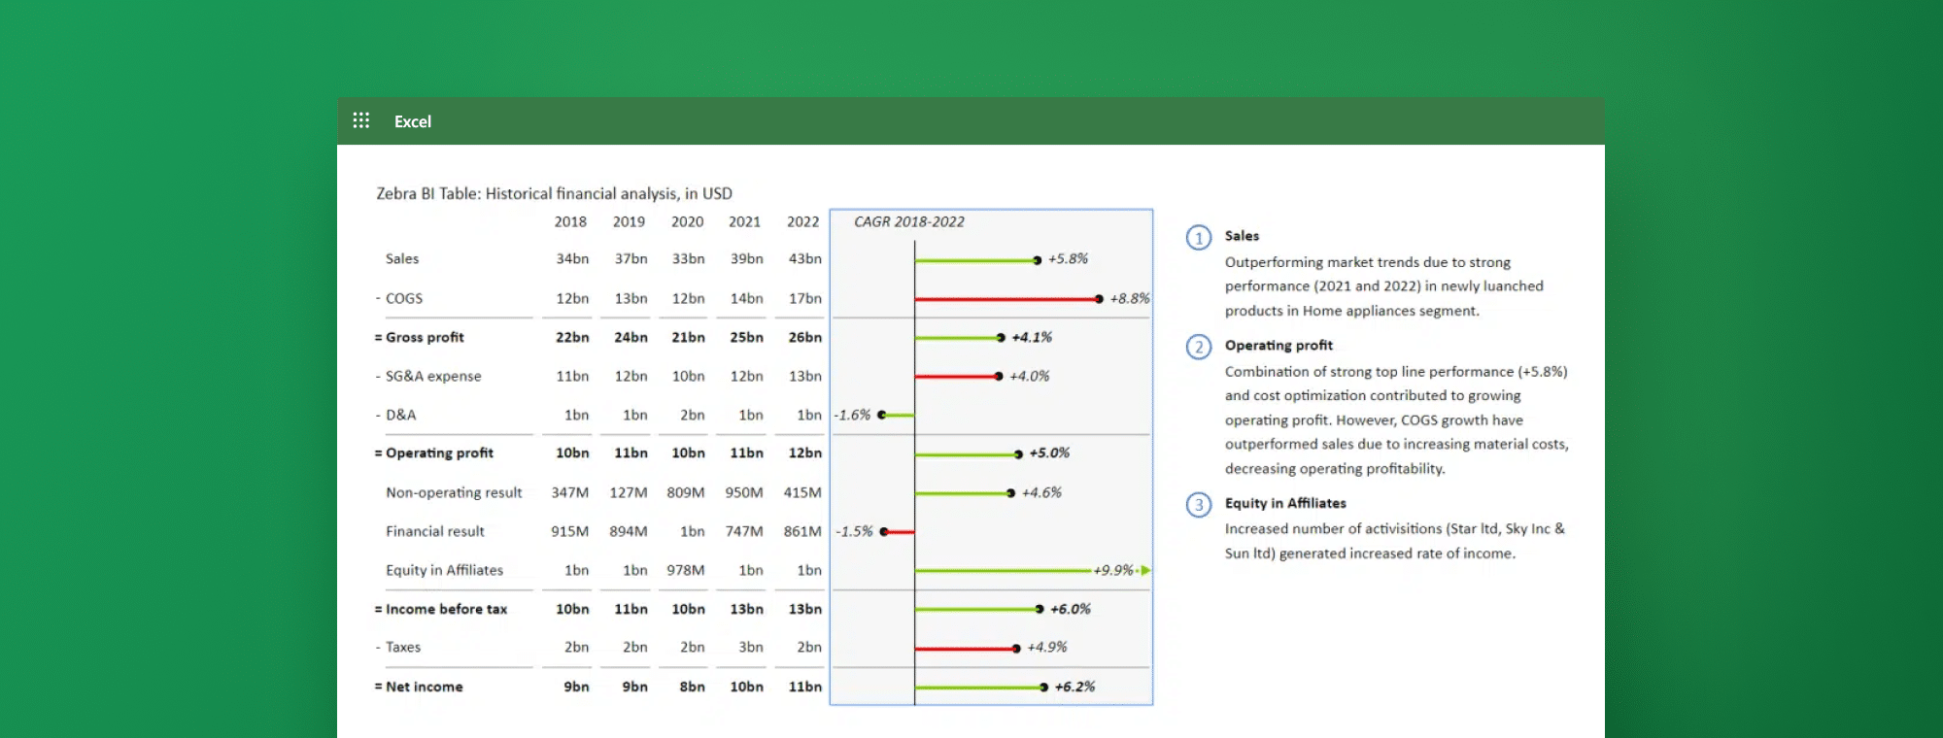Select the Sales 2022 value 43bn
Image resolution: width=1943 pixels, height=738 pixels.
click(804, 258)
